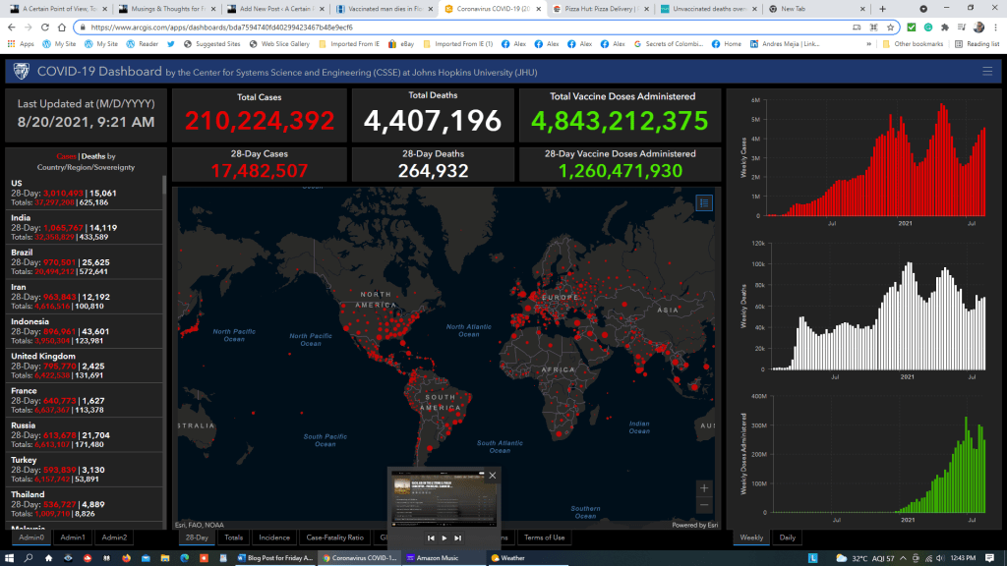This screenshot has height=566, width=1007.
Task: Close the Amazon Music preview popup
Action: pos(493,476)
